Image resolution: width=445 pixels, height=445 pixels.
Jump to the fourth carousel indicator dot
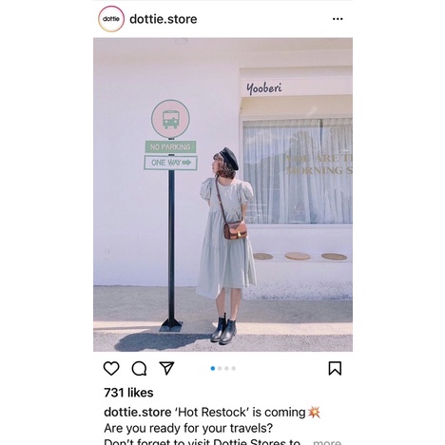click(234, 368)
